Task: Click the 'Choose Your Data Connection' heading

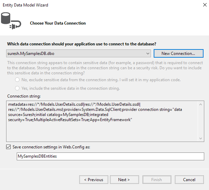Action: coord(58,23)
